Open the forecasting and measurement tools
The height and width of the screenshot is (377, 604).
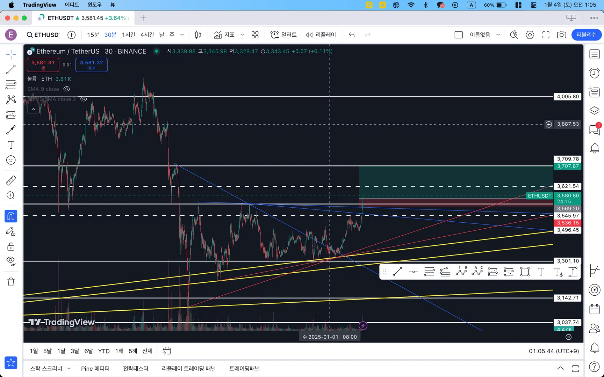pos(11,115)
